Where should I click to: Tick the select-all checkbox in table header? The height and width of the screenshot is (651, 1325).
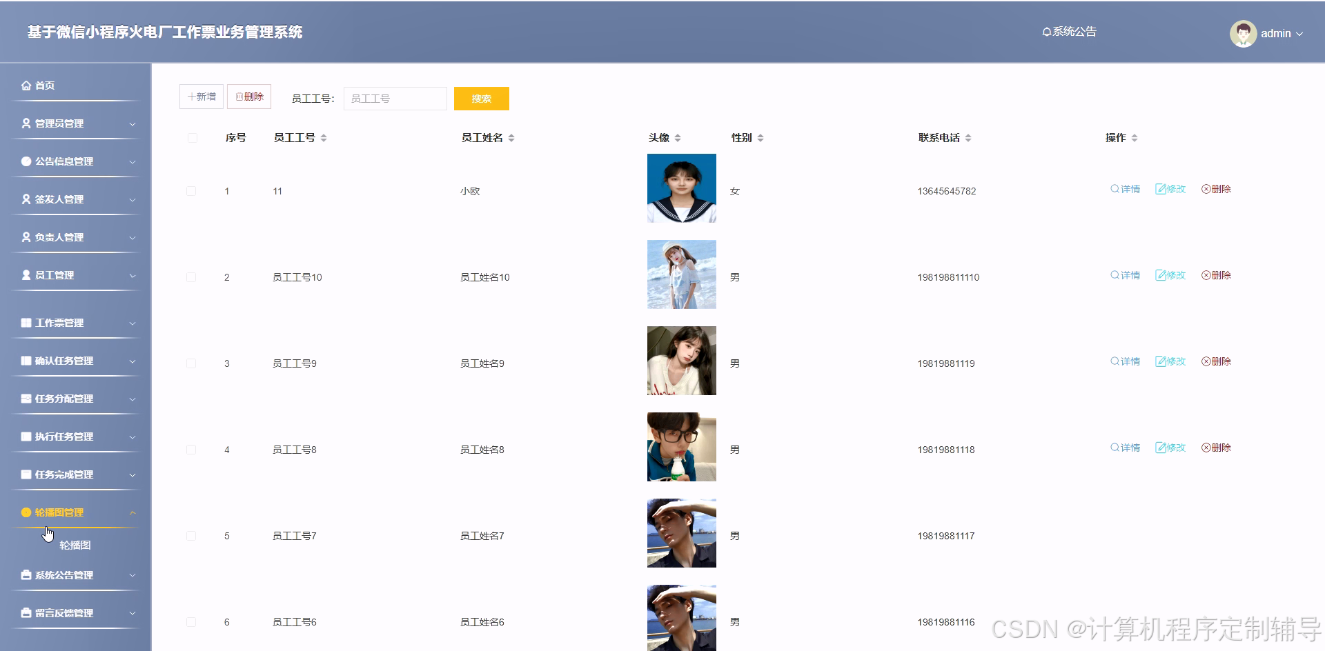pos(193,138)
